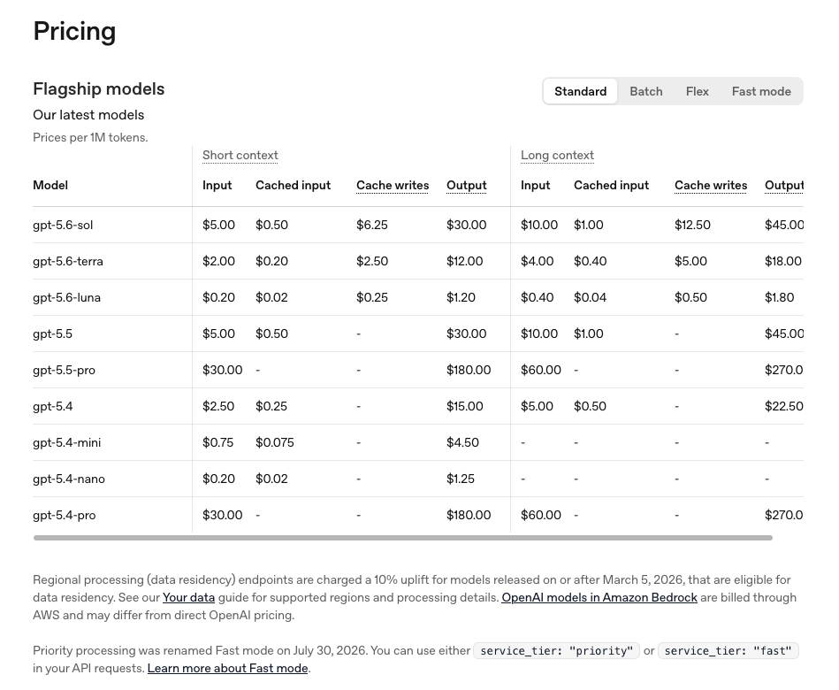Click the Pricing page title
Viewport: 839px width, 690px height.
[74, 31]
